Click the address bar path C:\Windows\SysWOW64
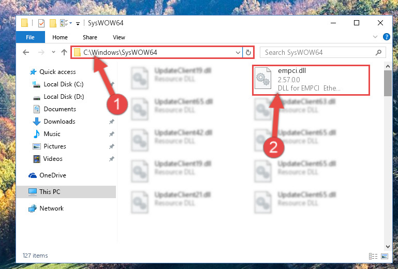 pyautogui.click(x=120, y=53)
